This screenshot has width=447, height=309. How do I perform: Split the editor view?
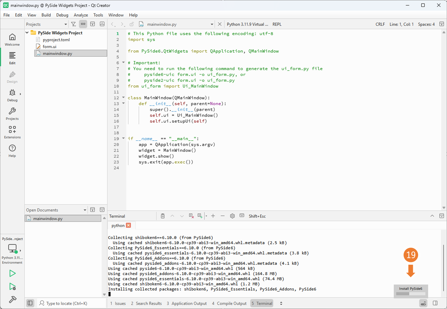[441, 24]
